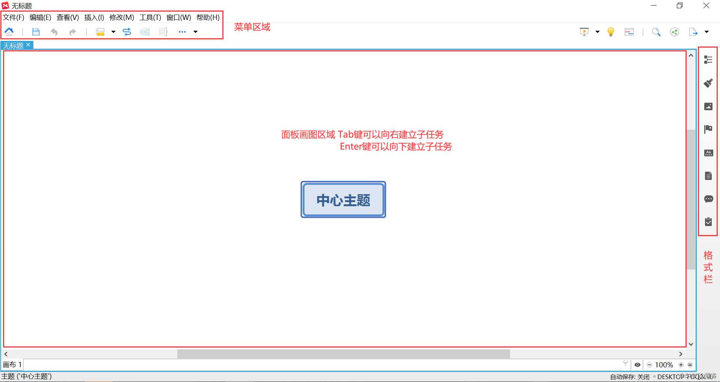Open the Themes panel icon

[x=708, y=153]
